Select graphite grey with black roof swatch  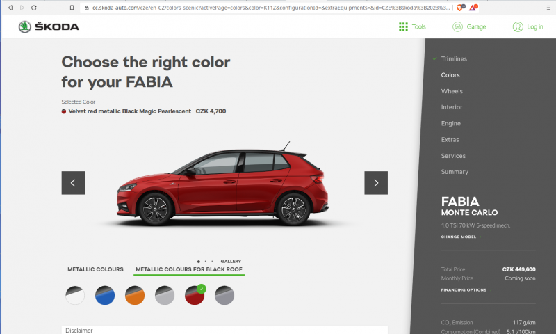(224, 295)
